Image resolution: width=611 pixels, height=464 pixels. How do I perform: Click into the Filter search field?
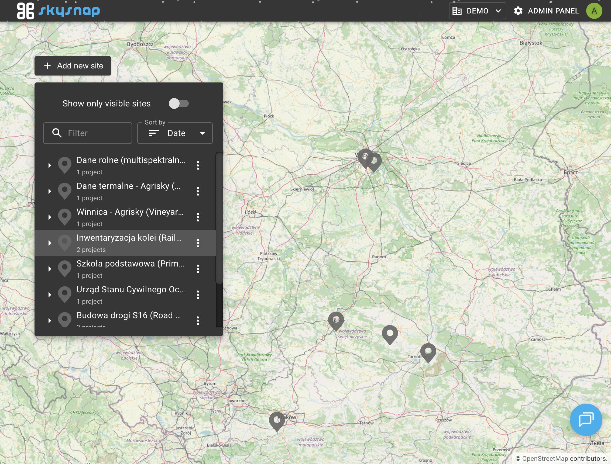pos(88,133)
